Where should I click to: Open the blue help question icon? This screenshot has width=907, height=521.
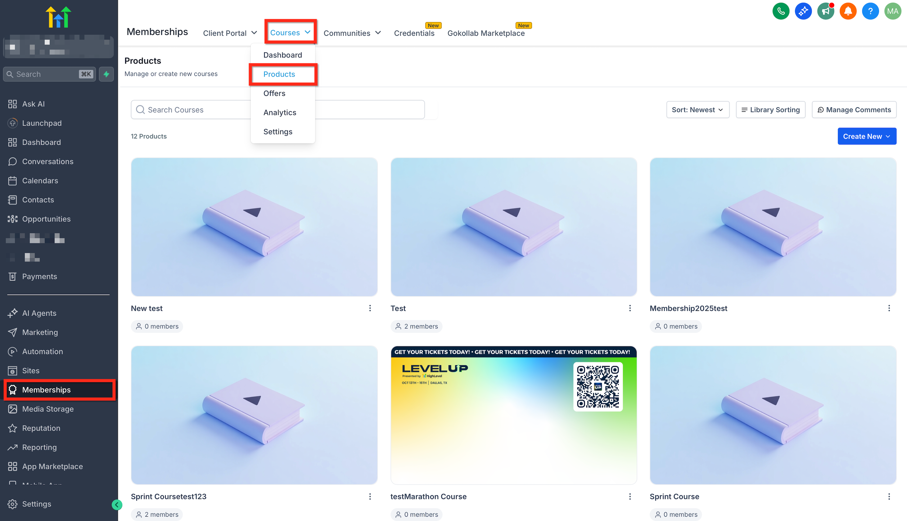pyautogui.click(x=870, y=11)
